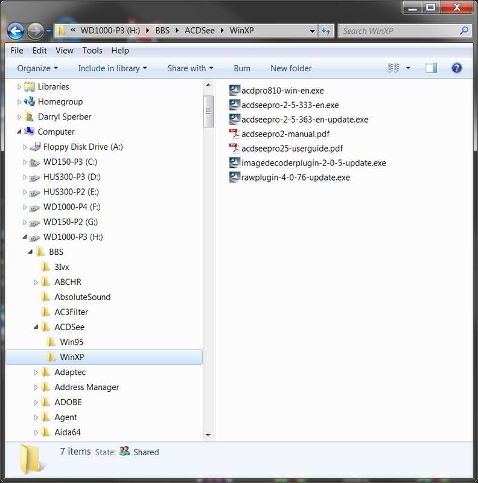The width and height of the screenshot is (478, 483).
Task: Open the view options dropdown arrow
Action: point(408,68)
